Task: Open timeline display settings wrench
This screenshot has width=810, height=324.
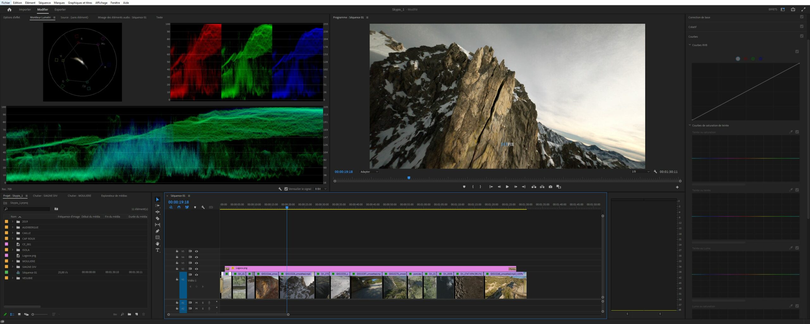Action: click(203, 207)
